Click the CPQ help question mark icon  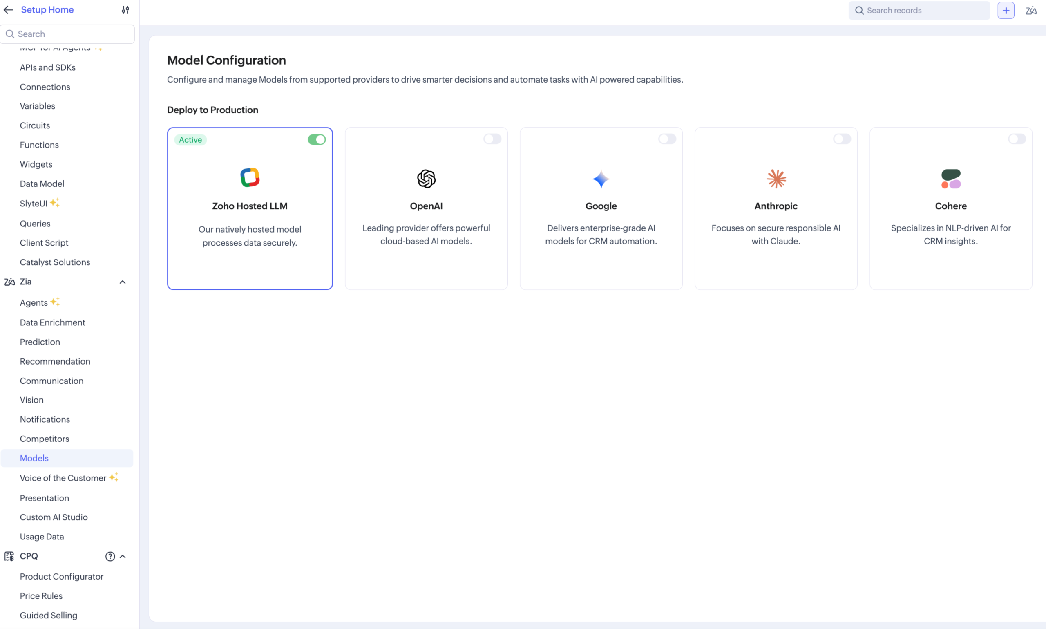(x=110, y=557)
